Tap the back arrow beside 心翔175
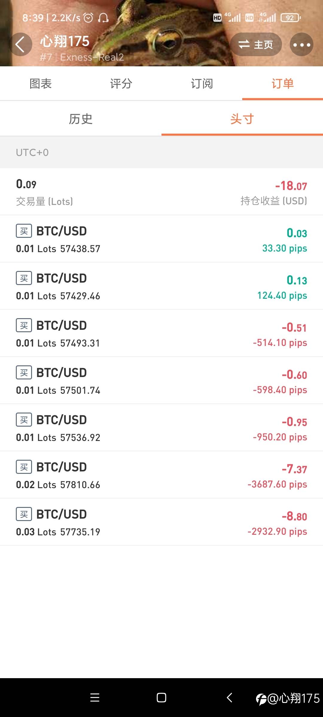Image resolution: width=323 pixels, height=717 pixels. point(20,45)
